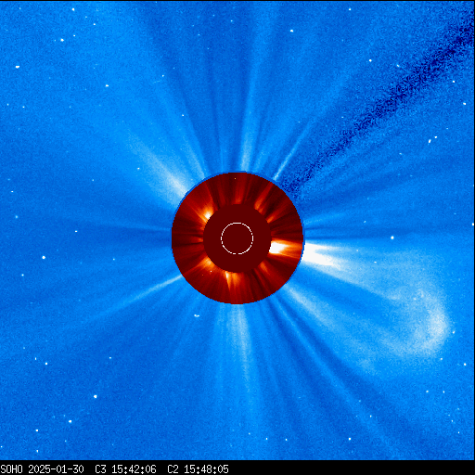Click the bright star above the CME loop
Screen dimensions: 475x475
click(392, 237)
